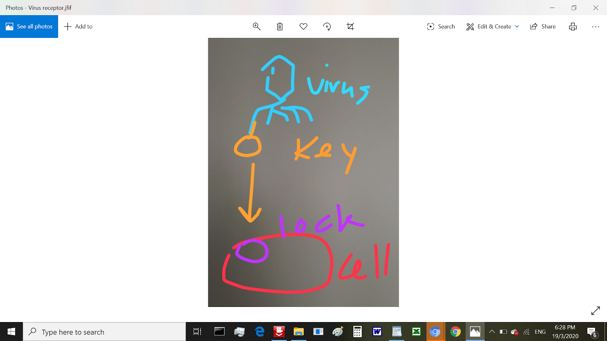Open the crop tool

351,27
